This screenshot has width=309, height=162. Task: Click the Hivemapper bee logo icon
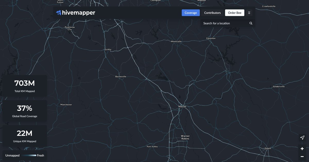click(x=59, y=13)
